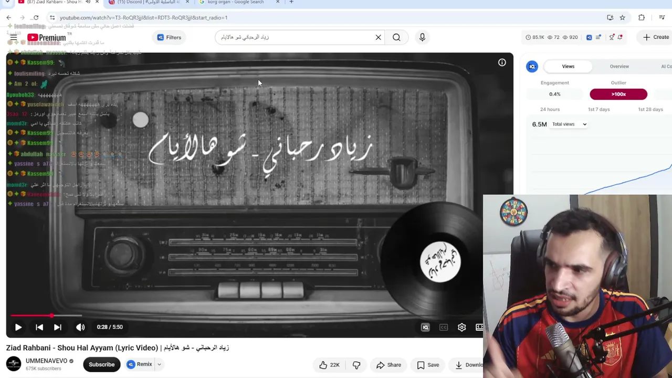Reload the current page

click(36, 17)
